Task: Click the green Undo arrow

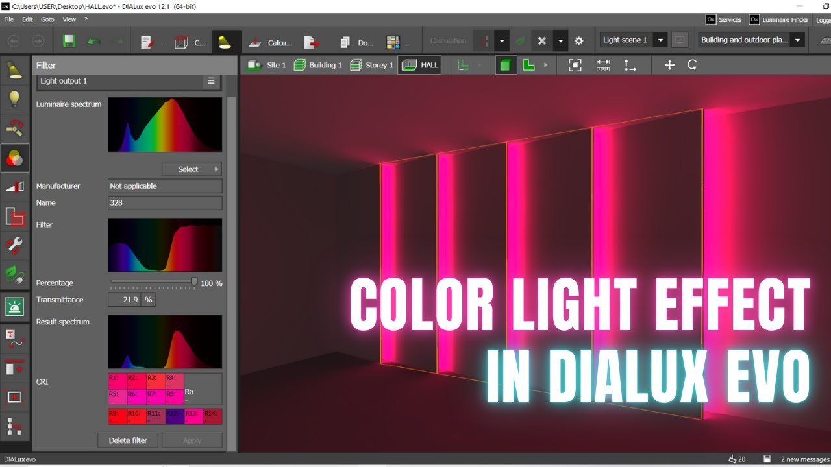Action: pyautogui.click(x=94, y=41)
